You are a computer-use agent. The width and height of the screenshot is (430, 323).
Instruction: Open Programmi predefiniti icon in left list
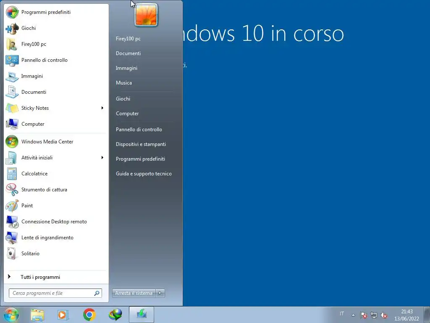(12, 12)
